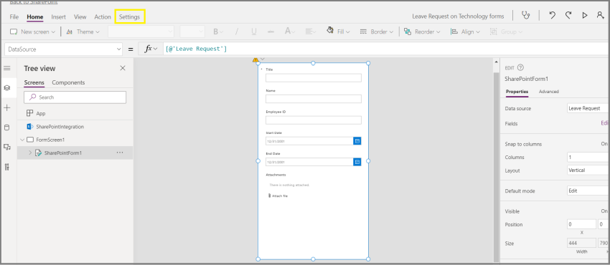
Task: Switch to the Screens tab
Action: point(34,82)
